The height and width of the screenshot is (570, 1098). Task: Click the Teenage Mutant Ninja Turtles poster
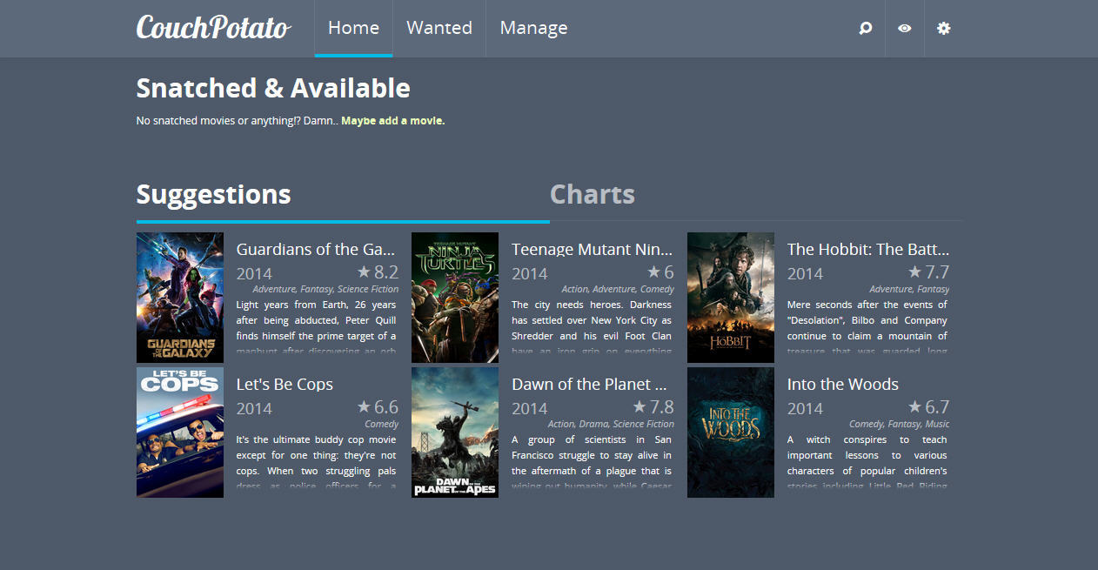pos(455,298)
